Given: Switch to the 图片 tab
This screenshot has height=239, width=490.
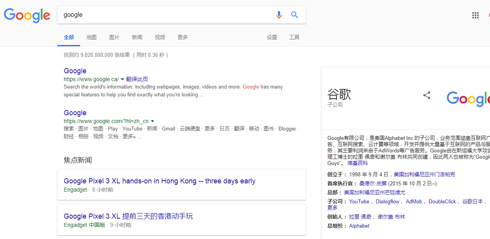Looking at the screenshot, I should click(x=114, y=37).
